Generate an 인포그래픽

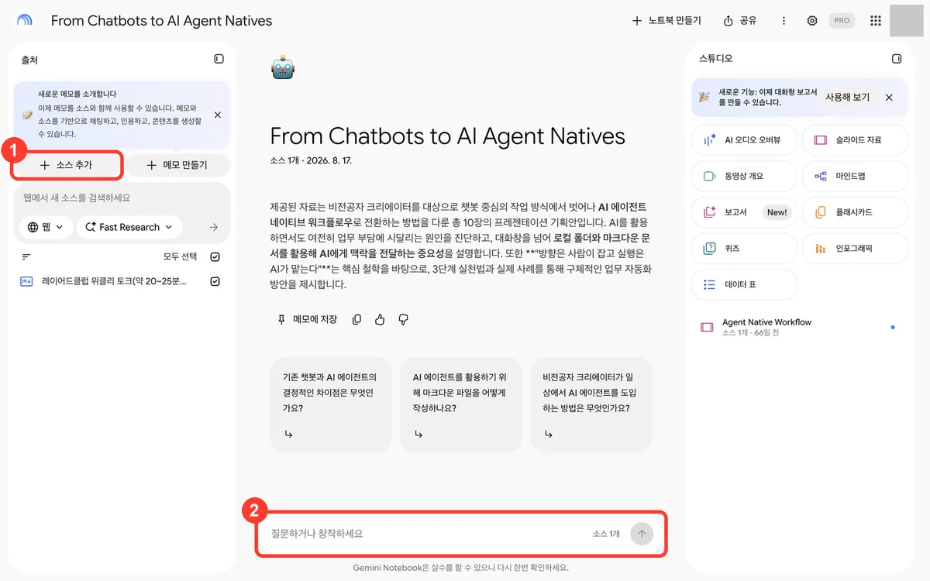(855, 249)
